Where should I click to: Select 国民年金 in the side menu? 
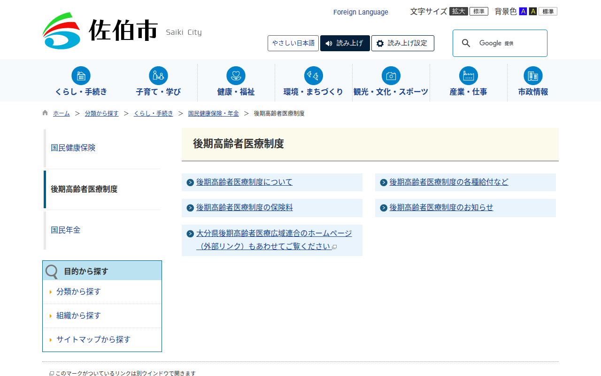point(66,230)
